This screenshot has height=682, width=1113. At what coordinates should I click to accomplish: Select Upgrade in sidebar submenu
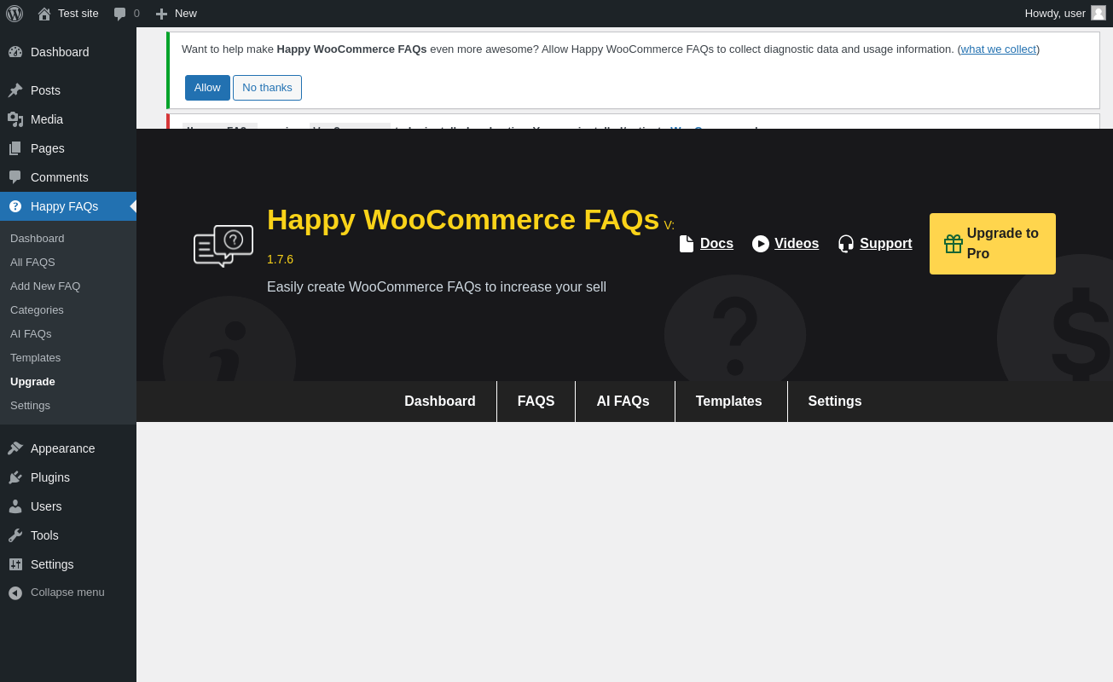pyautogui.click(x=32, y=382)
